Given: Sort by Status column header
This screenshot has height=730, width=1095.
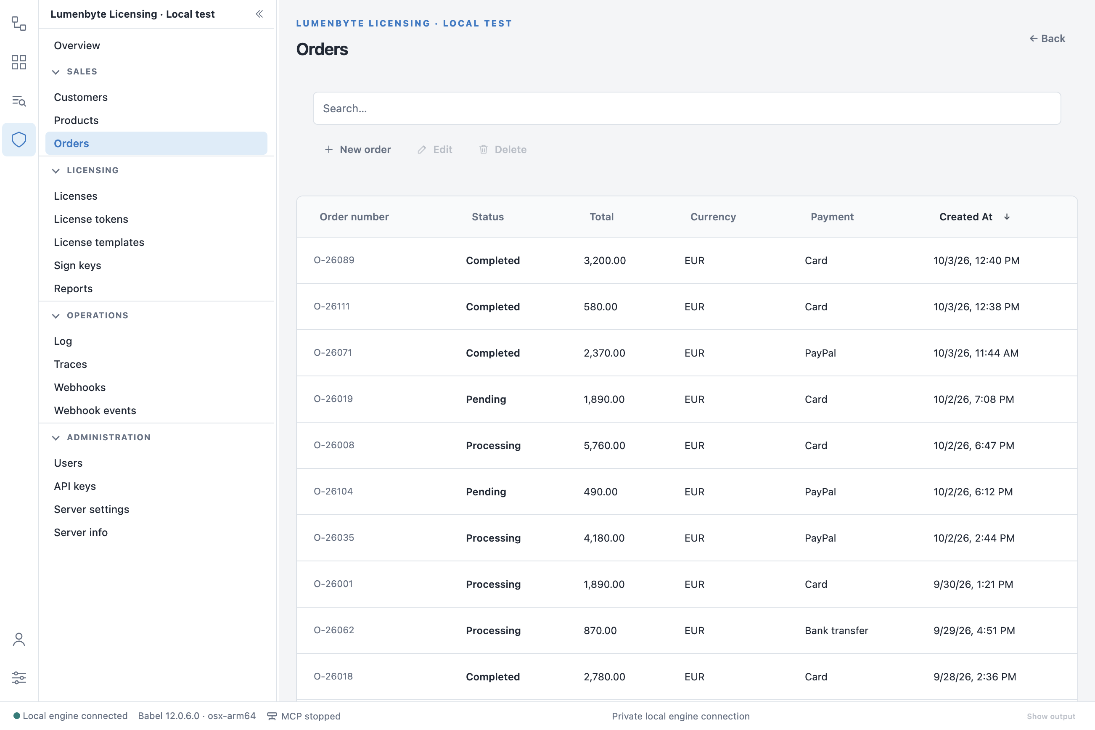Looking at the screenshot, I should (x=487, y=217).
